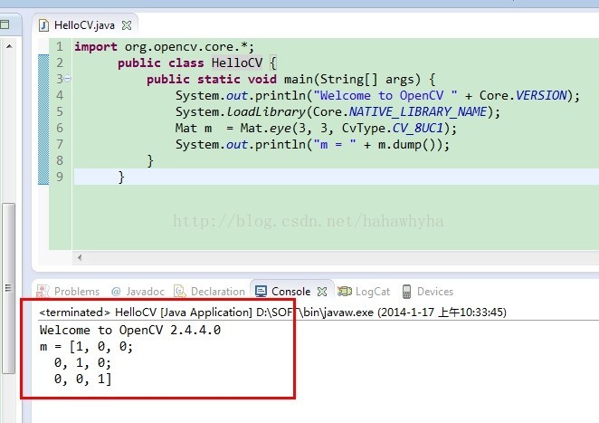Click CV_8UC1 in the code
The width and height of the screenshot is (599, 423).
tap(417, 128)
